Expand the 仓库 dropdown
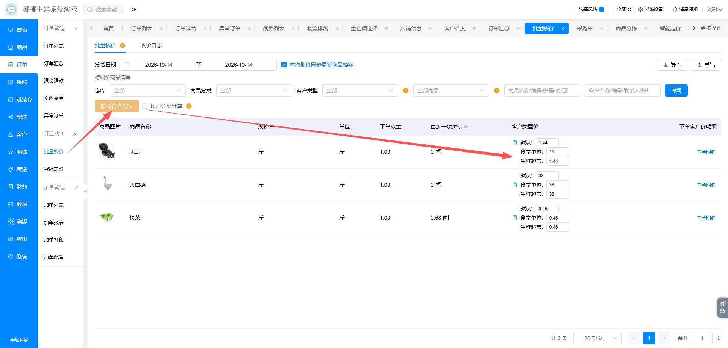Screen dimensions: 728x348 [x=148, y=91]
